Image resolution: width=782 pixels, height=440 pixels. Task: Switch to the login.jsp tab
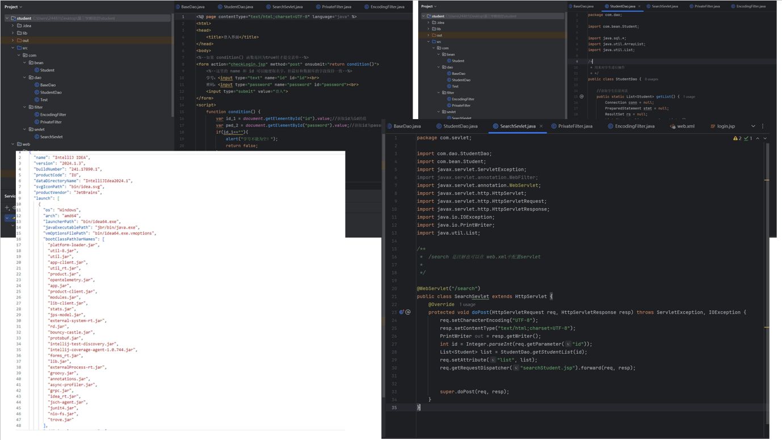[726, 126]
